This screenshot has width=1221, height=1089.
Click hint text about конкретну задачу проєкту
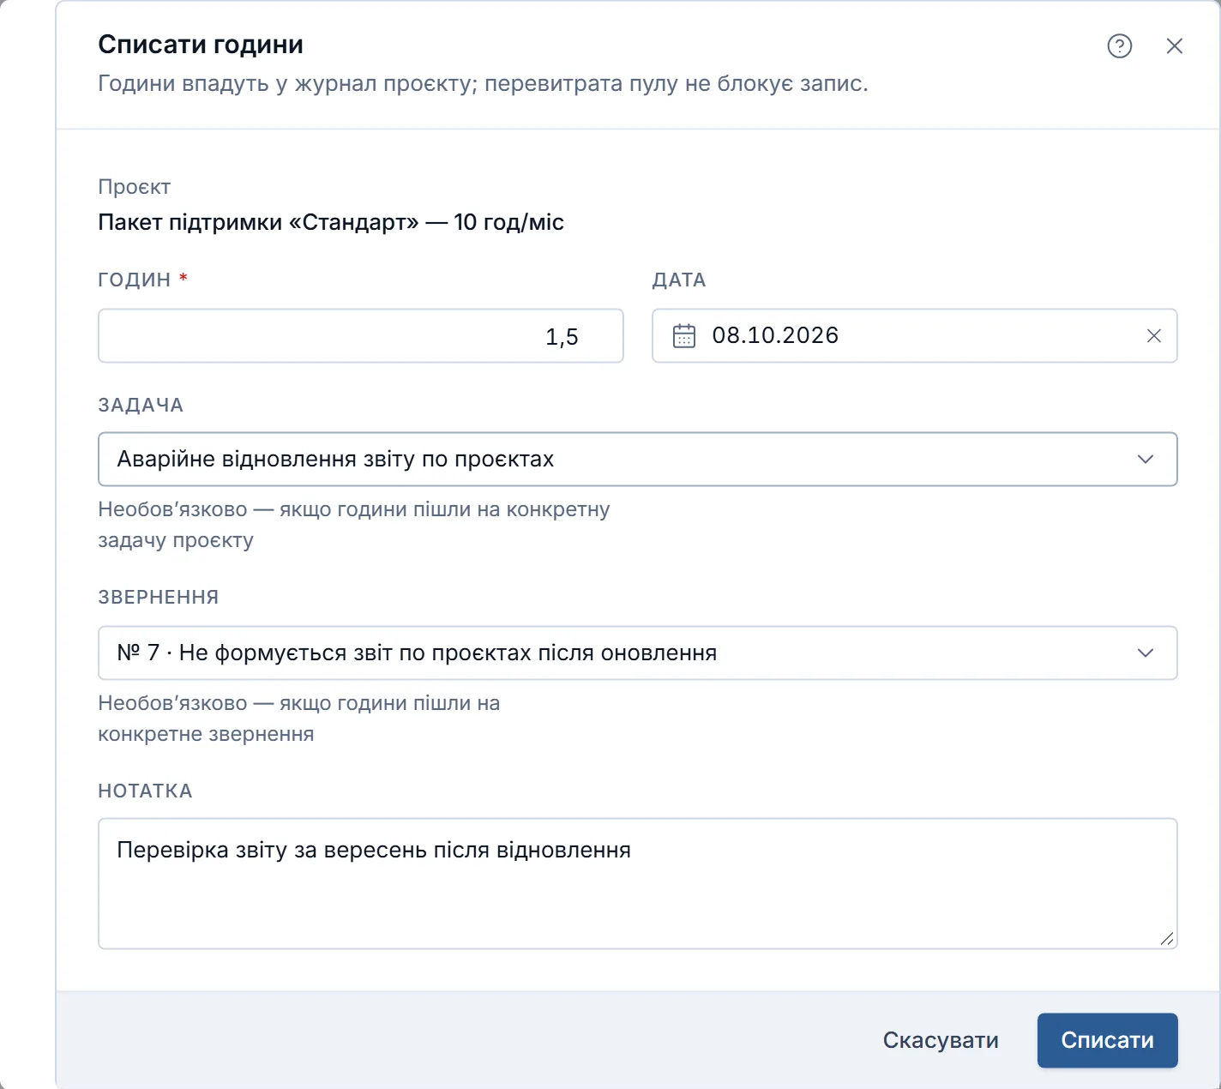(x=354, y=525)
